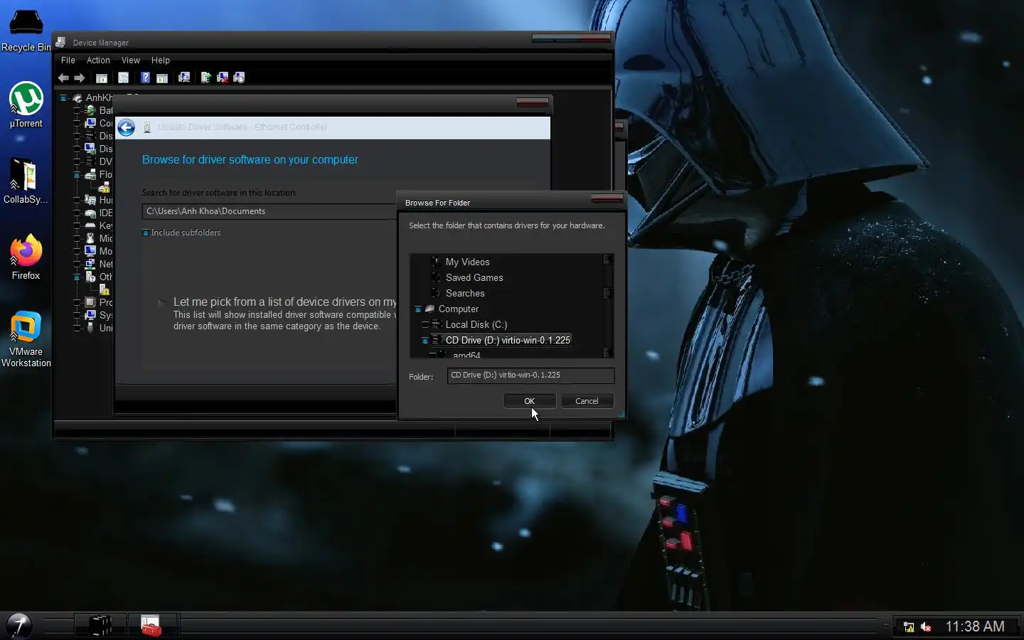Select Computer in the folder tree

pyautogui.click(x=459, y=309)
